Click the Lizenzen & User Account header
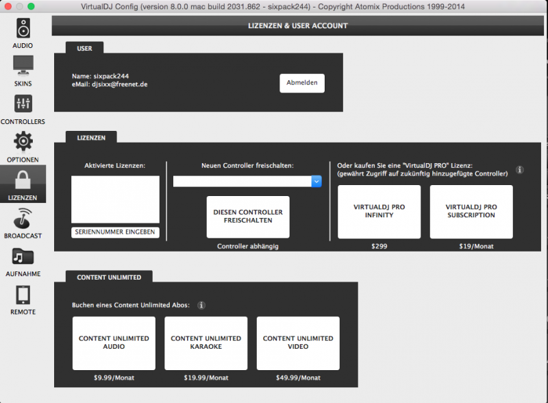Screen dimensions: 548x403 point(298,25)
